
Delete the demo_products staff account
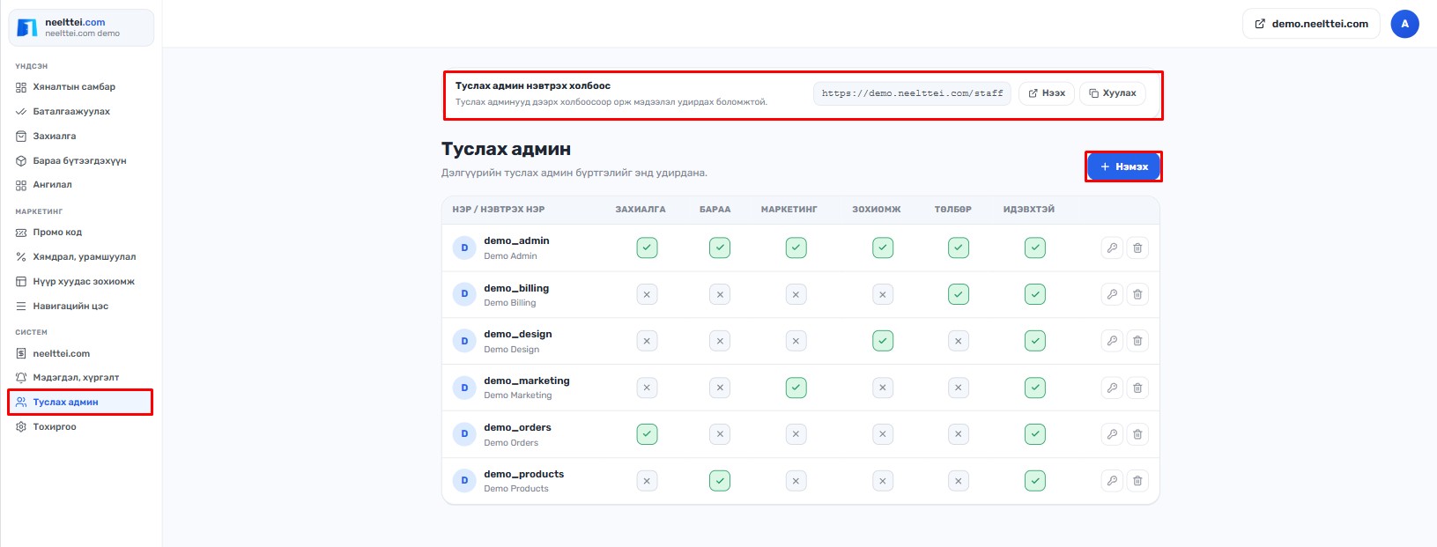(1137, 481)
